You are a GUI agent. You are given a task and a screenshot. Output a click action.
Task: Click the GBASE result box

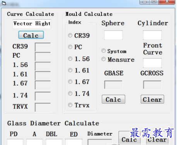(x=113, y=85)
